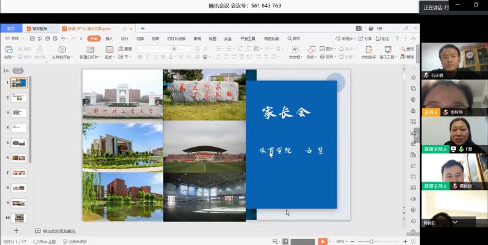Image resolution: width=488 pixels, height=245 pixels.
Task: Open a new tab with plus icon
Action: (x=143, y=28)
